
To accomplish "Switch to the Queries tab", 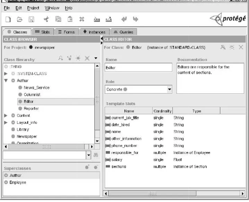I will click(x=123, y=32).
